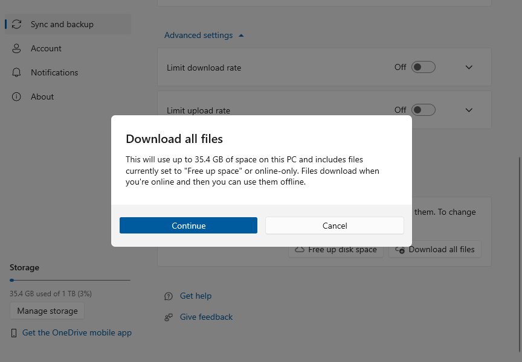522x362 pixels.
Task: Open the Notifications tab
Action: coord(68,72)
